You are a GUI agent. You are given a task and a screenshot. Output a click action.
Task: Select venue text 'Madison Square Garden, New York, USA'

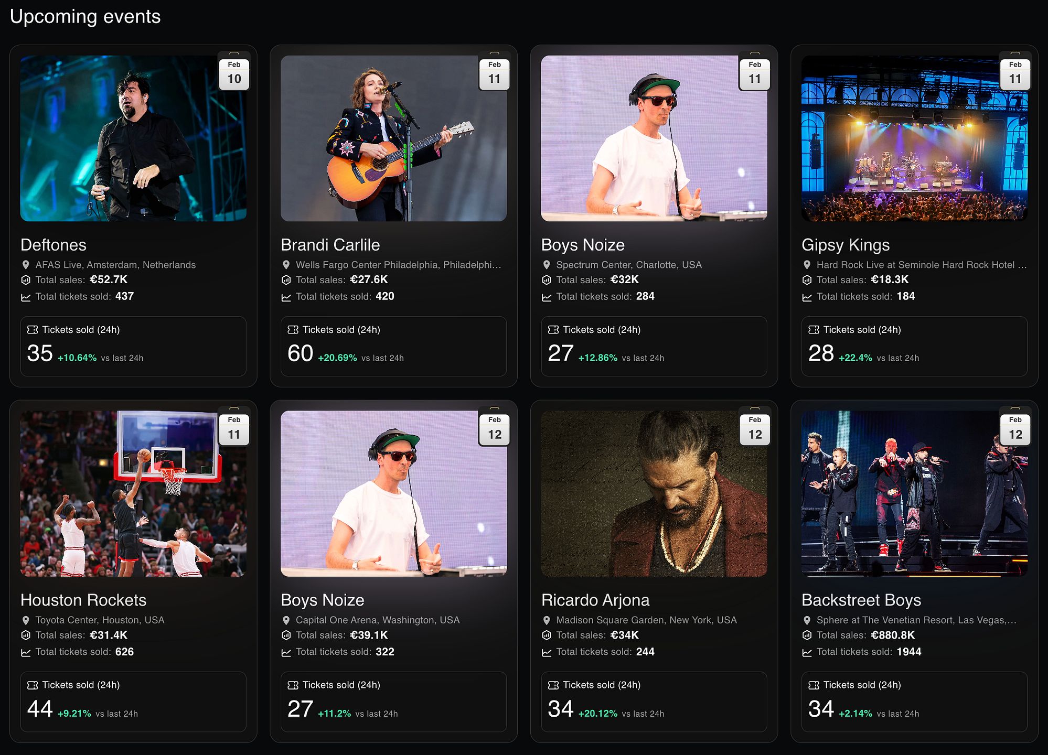pos(646,620)
